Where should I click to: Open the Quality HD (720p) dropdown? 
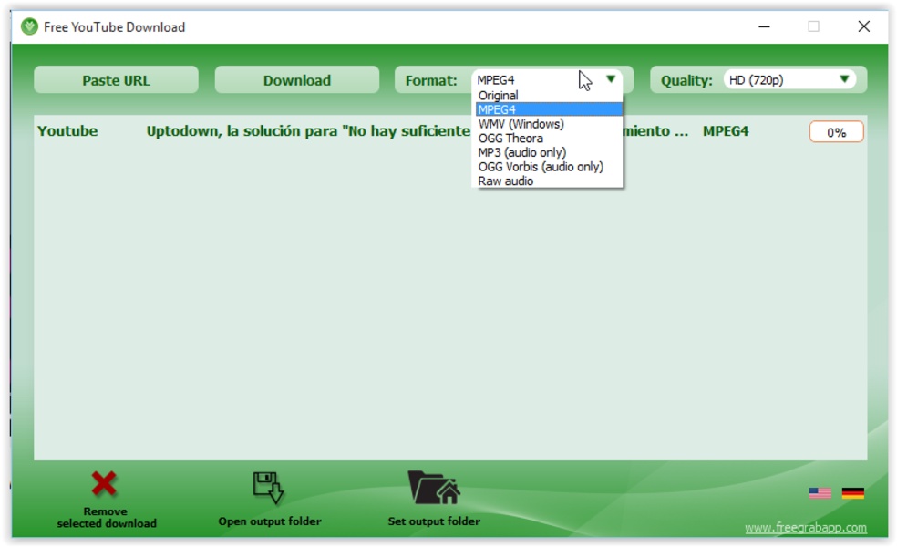click(789, 79)
